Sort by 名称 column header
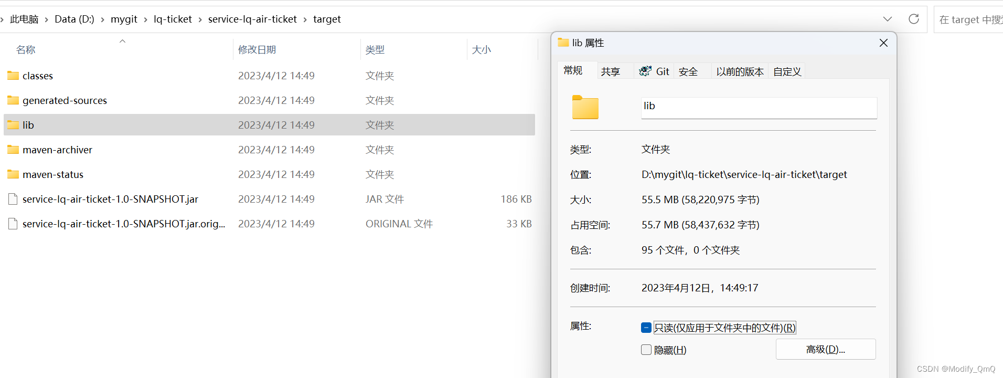Screen dimensions: 1003x378 26,50
